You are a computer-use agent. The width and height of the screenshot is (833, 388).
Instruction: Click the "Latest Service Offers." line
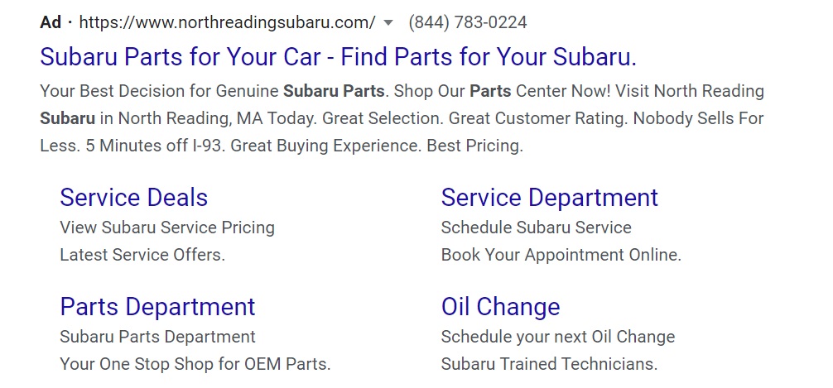pyautogui.click(x=142, y=255)
